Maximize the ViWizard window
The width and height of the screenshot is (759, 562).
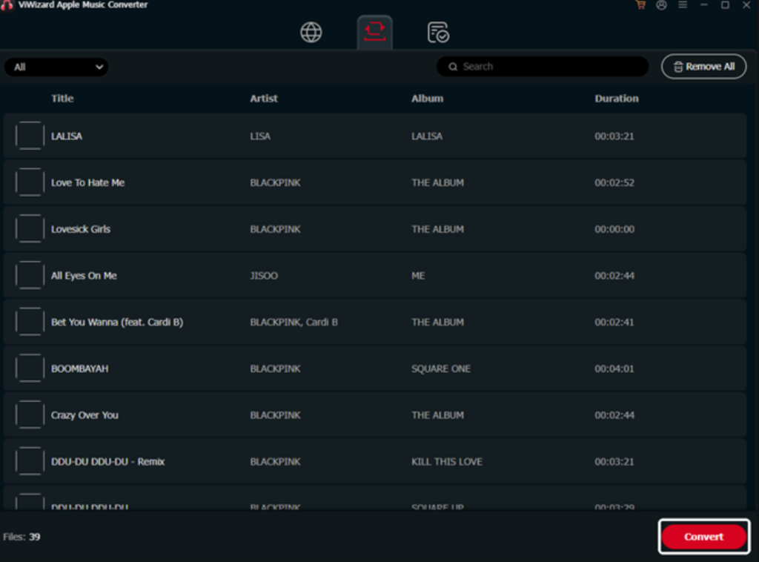[725, 5]
